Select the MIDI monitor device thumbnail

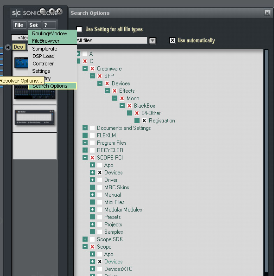click(34, 117)
